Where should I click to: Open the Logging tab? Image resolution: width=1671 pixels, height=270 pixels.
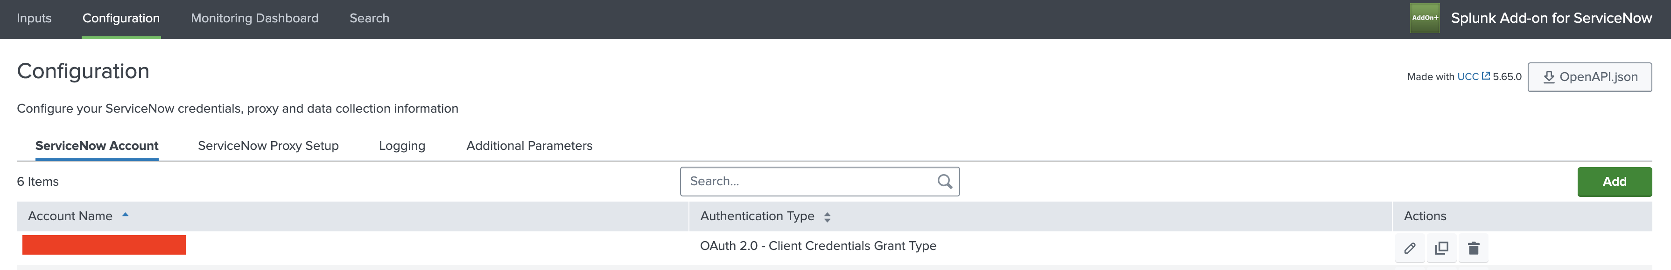401,146
